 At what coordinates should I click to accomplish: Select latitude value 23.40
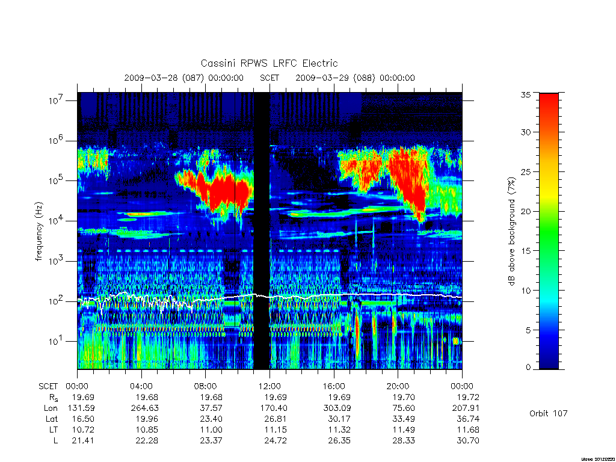click(211, 419)
